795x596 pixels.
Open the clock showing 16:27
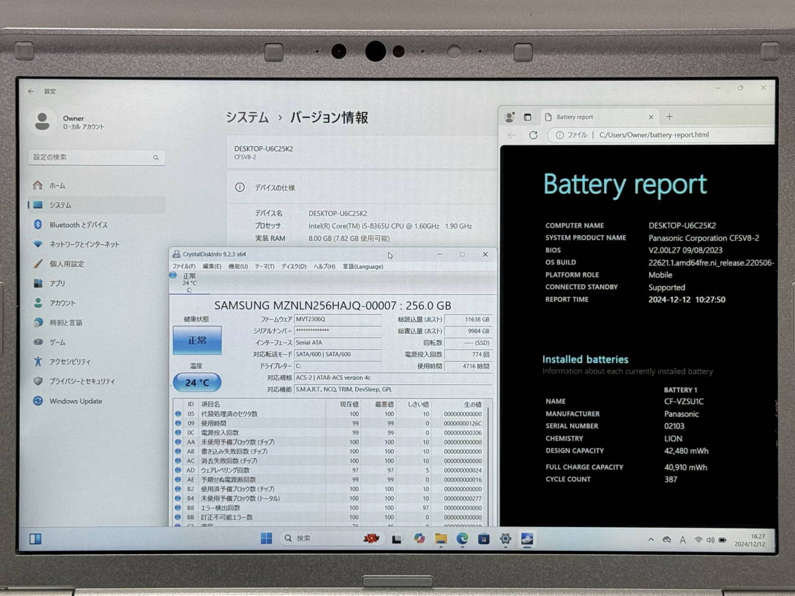pyautogui.click(x=750, y=540)
